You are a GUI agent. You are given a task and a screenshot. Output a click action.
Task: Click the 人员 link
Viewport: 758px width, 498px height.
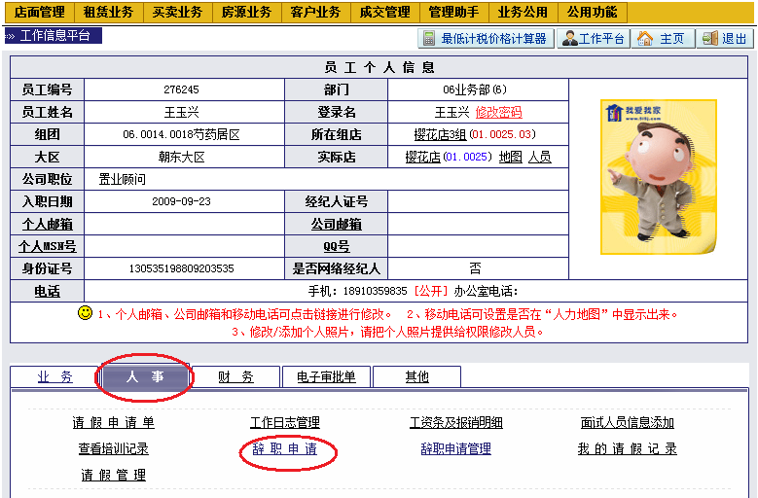click(539, 157)
